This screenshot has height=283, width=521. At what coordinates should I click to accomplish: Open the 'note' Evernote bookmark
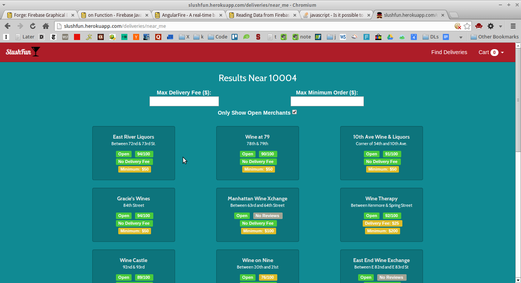[x=302, y=37]
